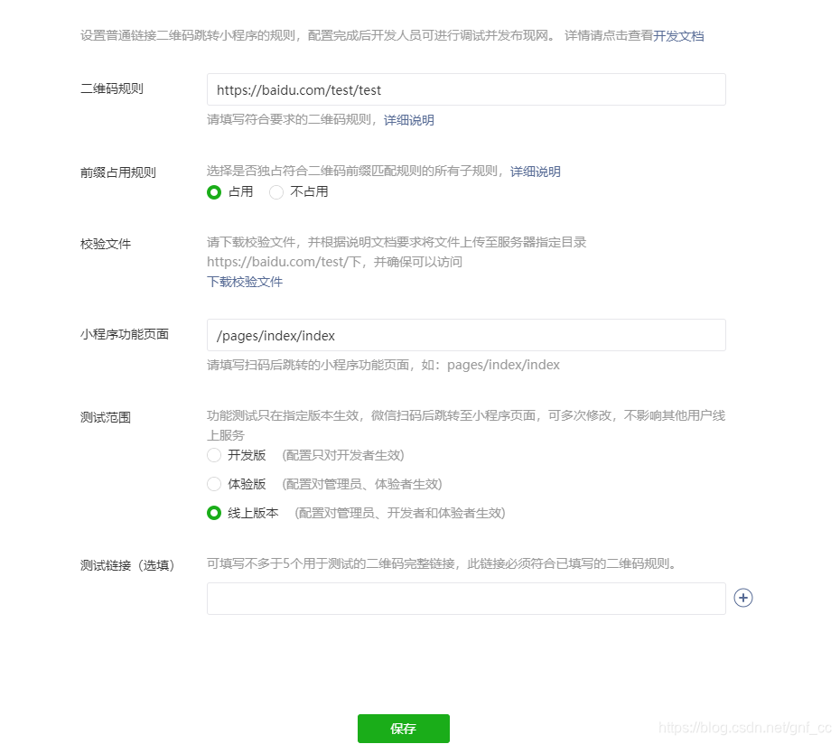Click the /pages/index/index page input field
The width and height of the screenshot is (840, 744).
466,334
